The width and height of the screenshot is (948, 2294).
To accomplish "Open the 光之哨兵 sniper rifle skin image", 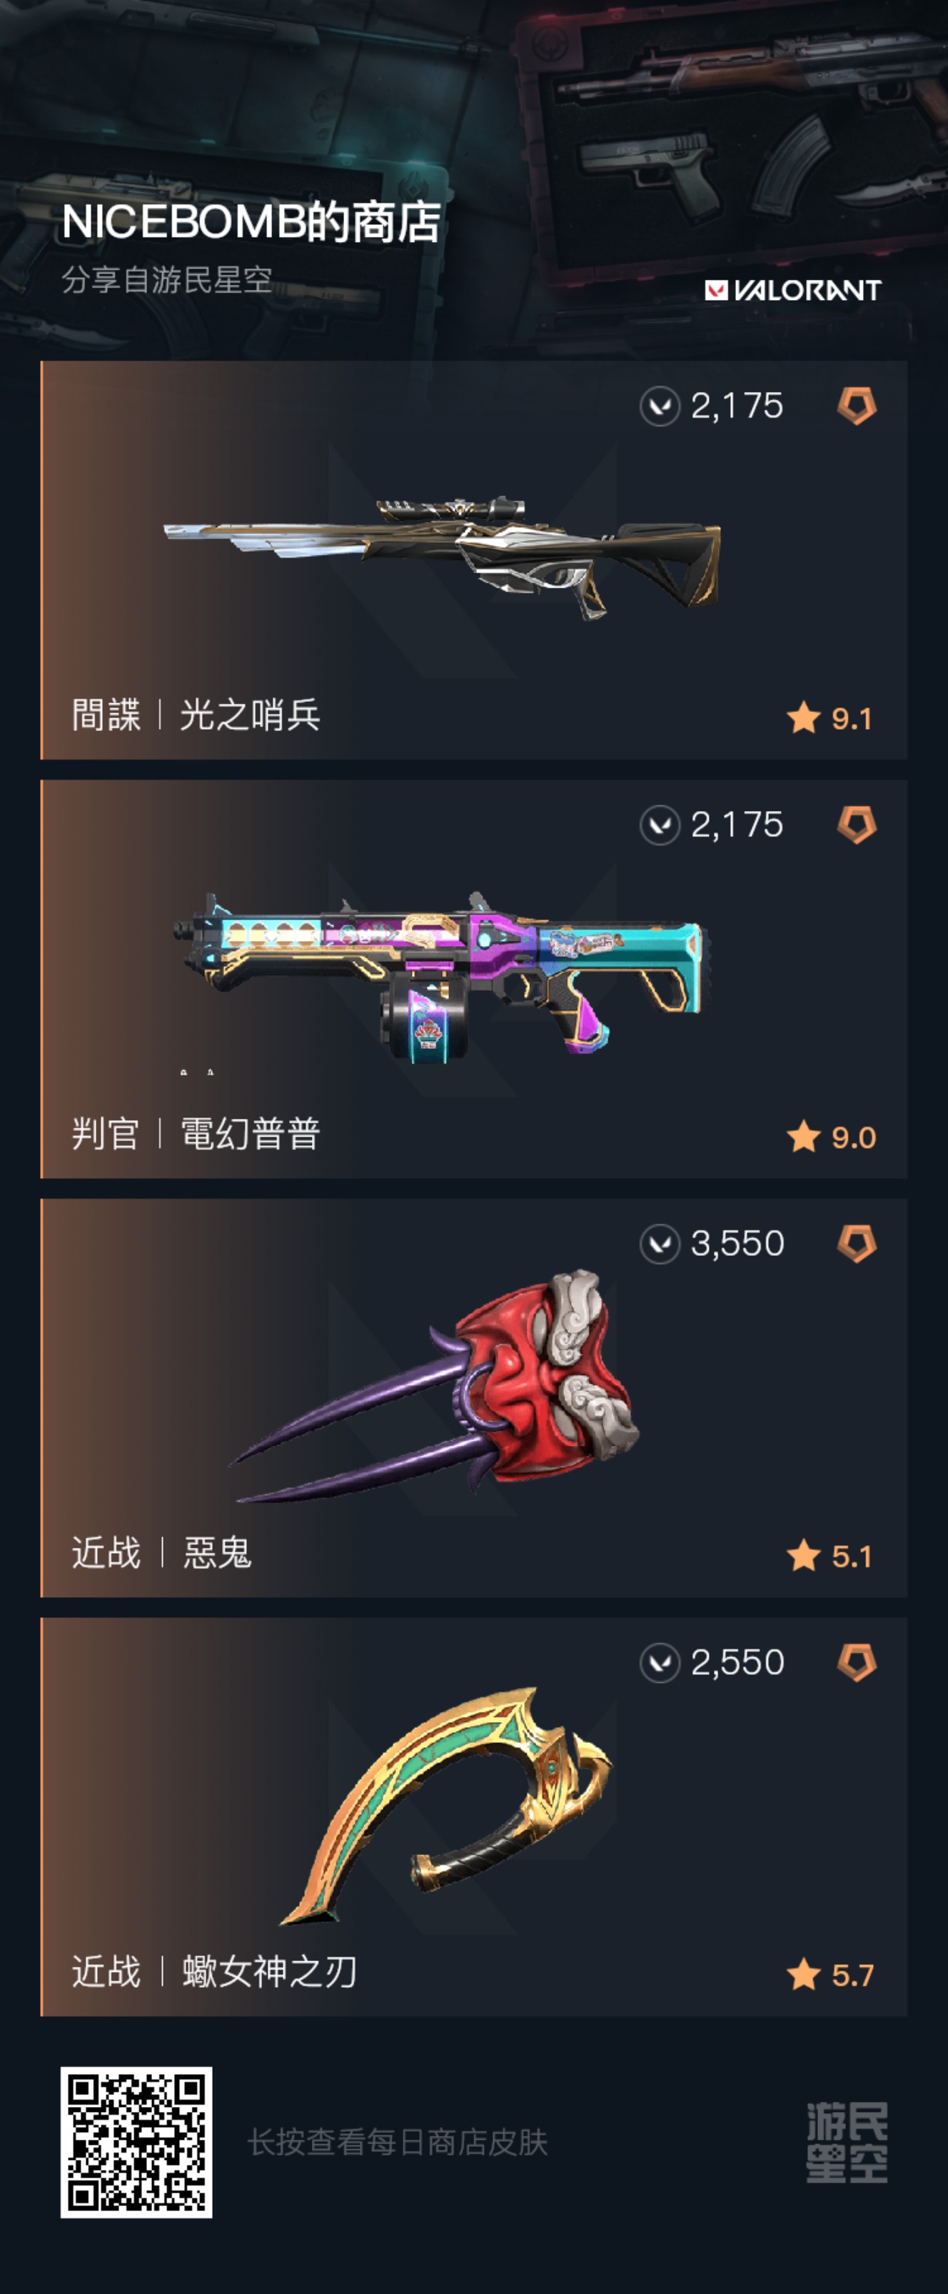I will pos(443,558).
